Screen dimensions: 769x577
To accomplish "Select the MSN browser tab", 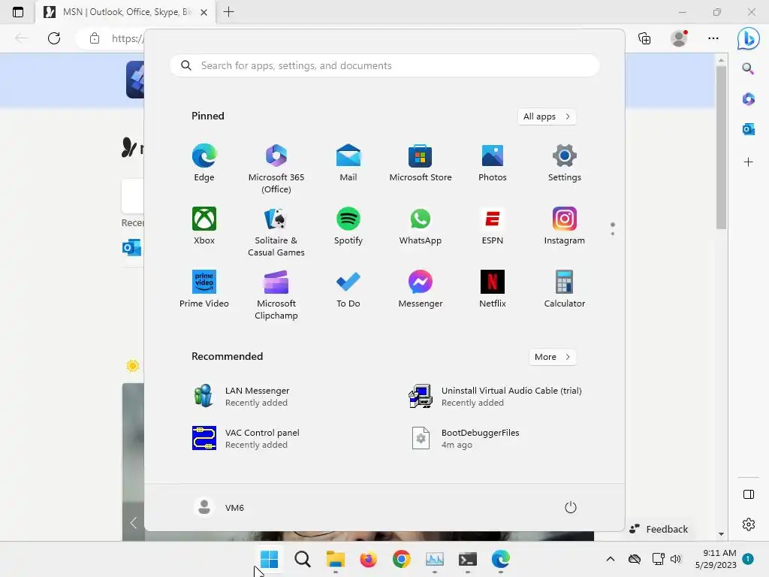I will (125, 12).
